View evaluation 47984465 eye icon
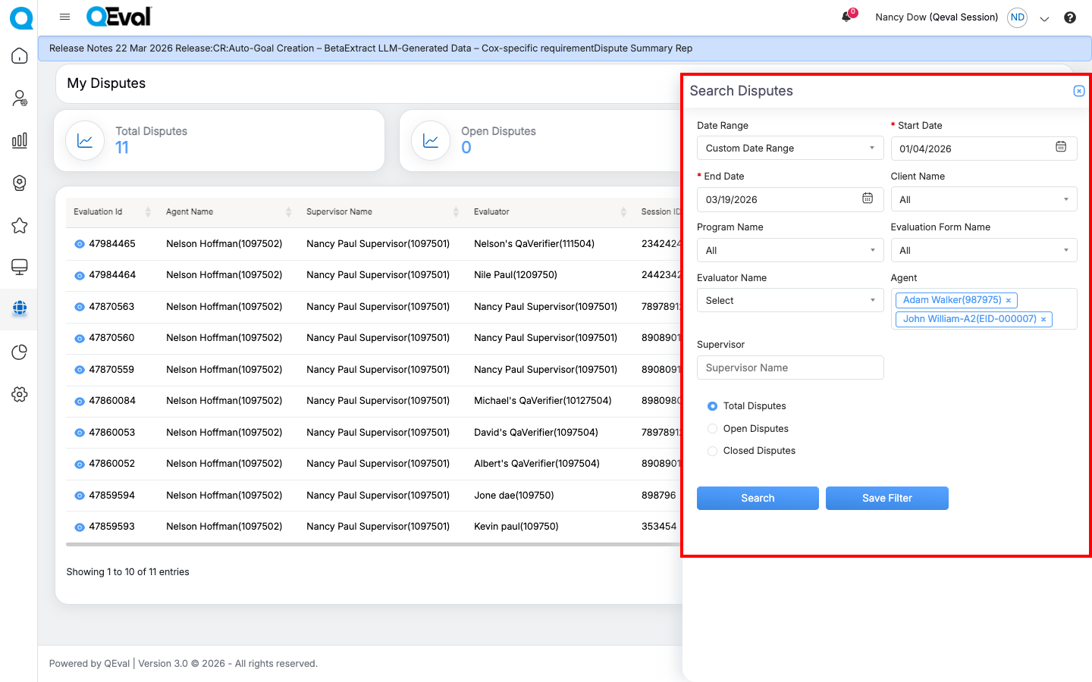This screenshot has width=1092, height=682. (79, 244)
